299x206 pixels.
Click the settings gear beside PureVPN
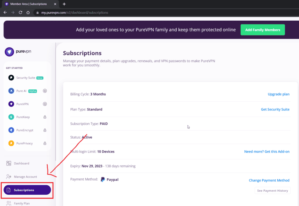45,104
